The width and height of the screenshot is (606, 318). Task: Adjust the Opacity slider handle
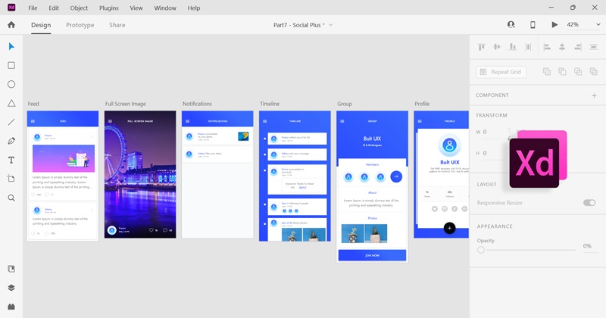pos(481,250)
